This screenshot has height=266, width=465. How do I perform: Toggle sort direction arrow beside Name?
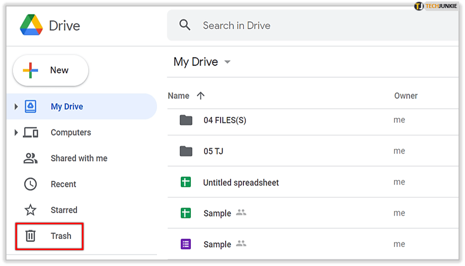click(x=201, y=96)
